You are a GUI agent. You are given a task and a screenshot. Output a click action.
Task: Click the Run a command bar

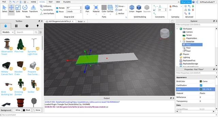click(108, 115)
